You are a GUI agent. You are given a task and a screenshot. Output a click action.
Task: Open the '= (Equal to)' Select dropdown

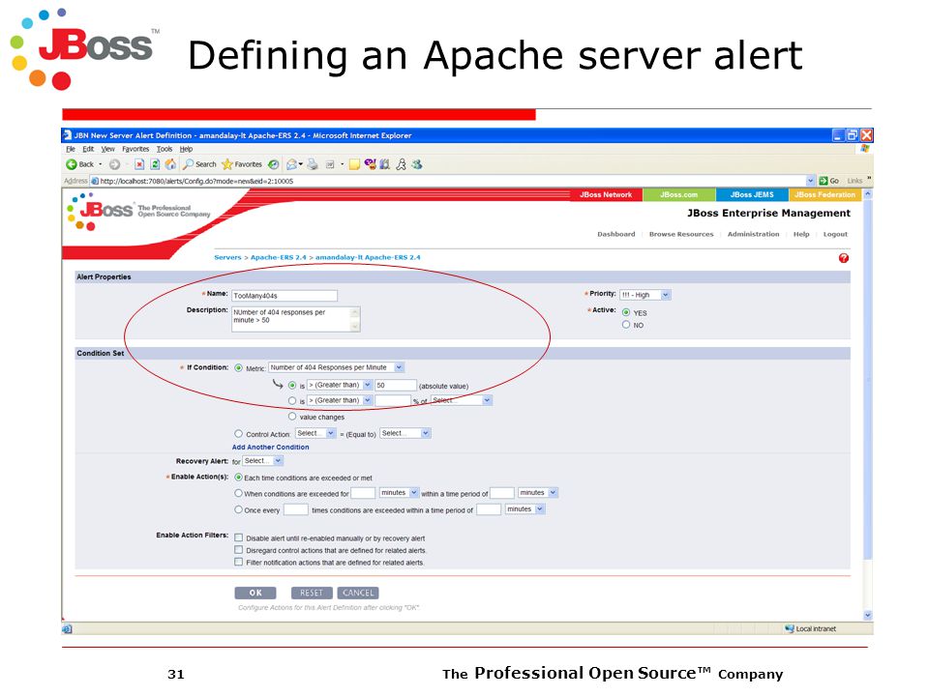(405, 433)
